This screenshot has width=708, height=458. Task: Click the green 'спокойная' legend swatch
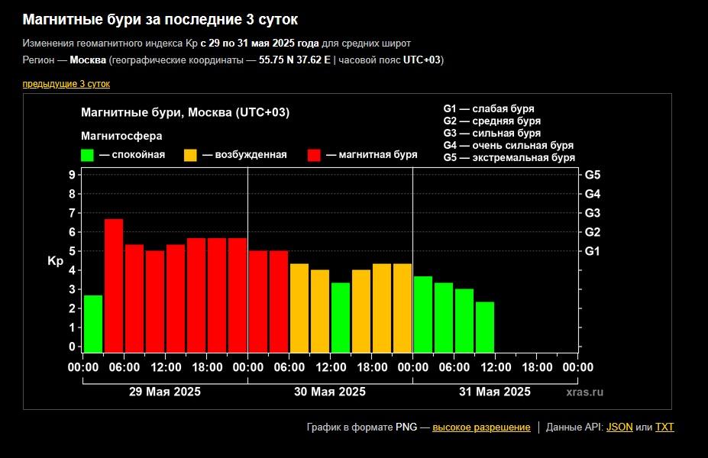[87, 155]
